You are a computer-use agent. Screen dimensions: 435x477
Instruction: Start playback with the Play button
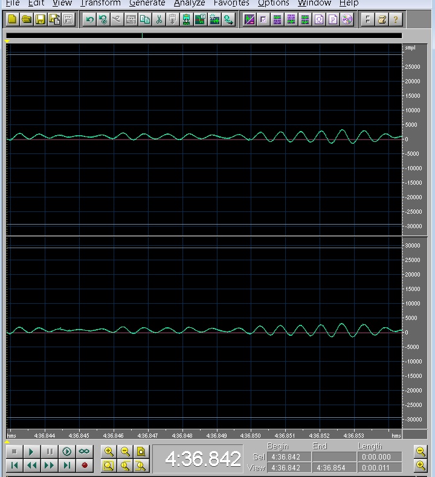pyautogui.click(x=31, y=452)
